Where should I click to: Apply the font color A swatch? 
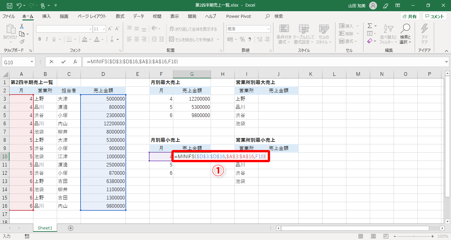click(x=97, y=39)
